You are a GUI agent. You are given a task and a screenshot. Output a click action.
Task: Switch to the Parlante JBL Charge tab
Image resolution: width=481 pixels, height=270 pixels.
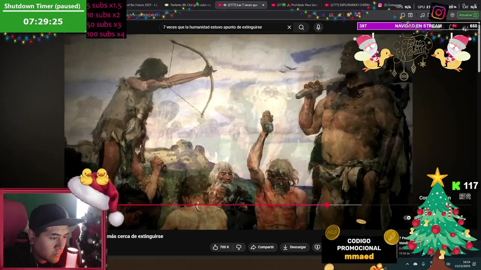[188, 5]
